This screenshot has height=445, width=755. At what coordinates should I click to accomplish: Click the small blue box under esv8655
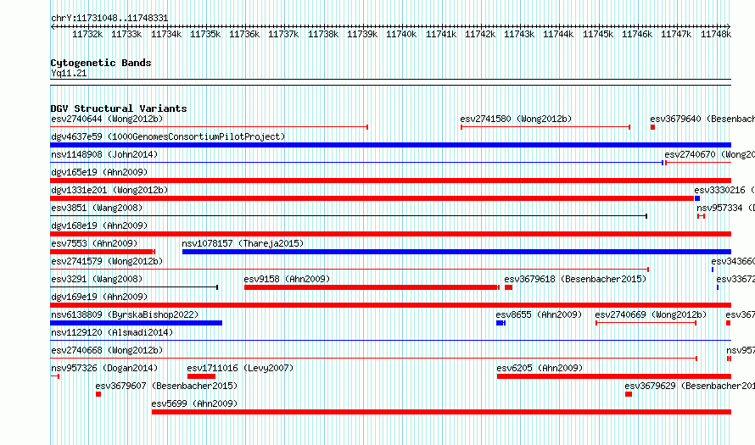(501, 323)
